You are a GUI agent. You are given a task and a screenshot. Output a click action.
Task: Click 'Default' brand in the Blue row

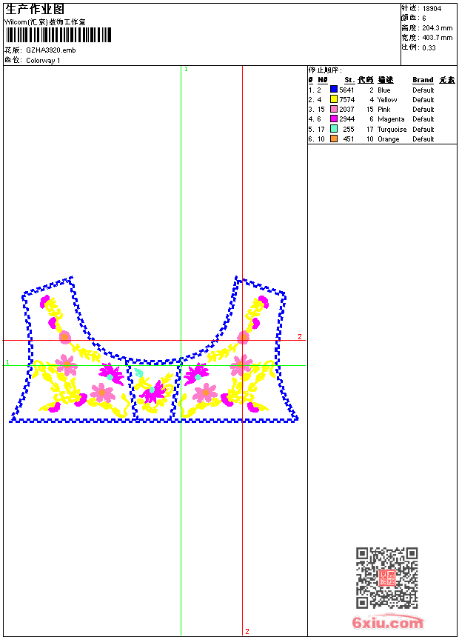423,90
